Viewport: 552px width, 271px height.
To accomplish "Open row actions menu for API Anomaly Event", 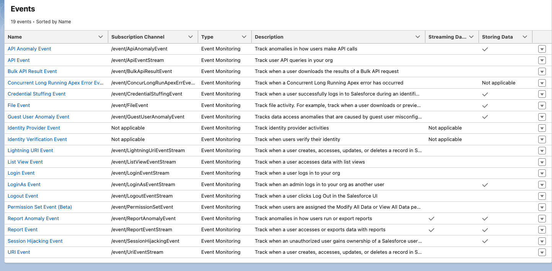I will (x=542, y=49).
